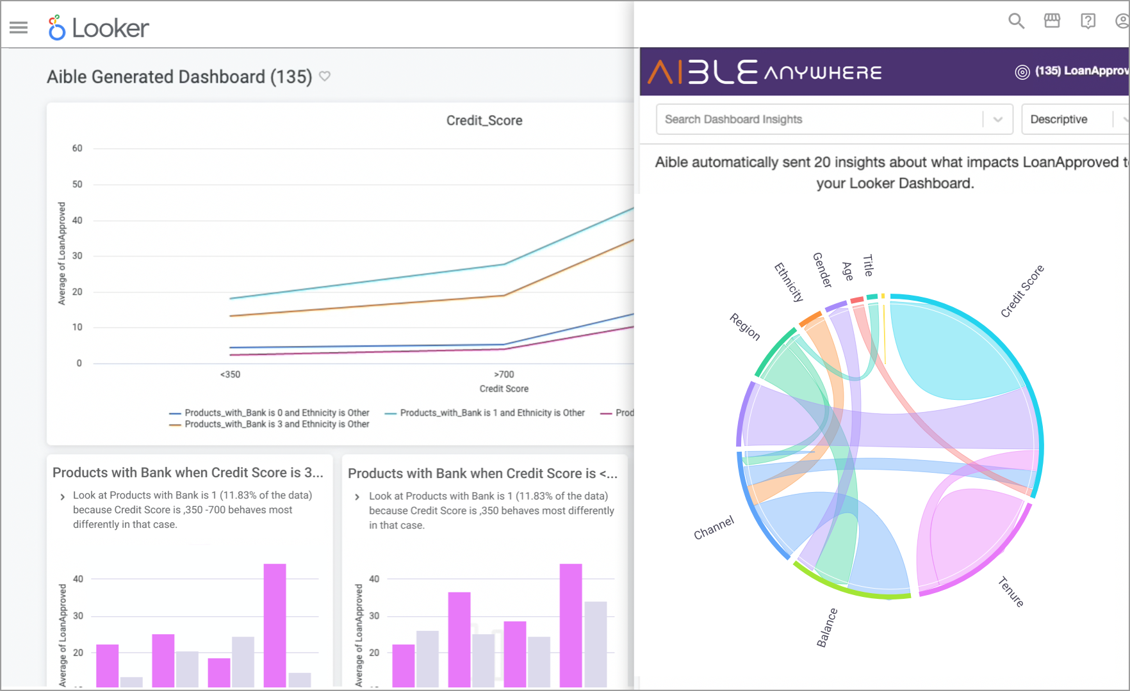Screen dimensions: 1130x691
Task: Expand the Search Dashboard Insights dropdown arrow
Action: pos(997,119)
